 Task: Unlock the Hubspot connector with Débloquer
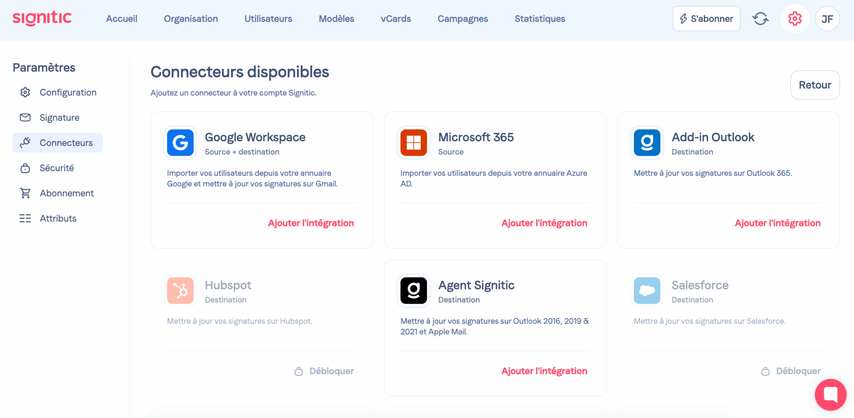coord(324,371)
